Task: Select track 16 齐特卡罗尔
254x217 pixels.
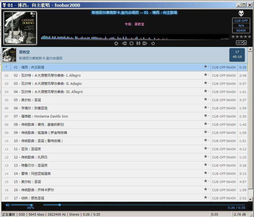Action: coord(125,190)
